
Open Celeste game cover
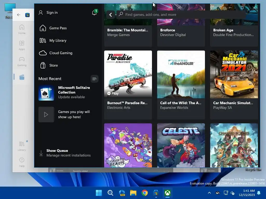[x=181, y=145]
